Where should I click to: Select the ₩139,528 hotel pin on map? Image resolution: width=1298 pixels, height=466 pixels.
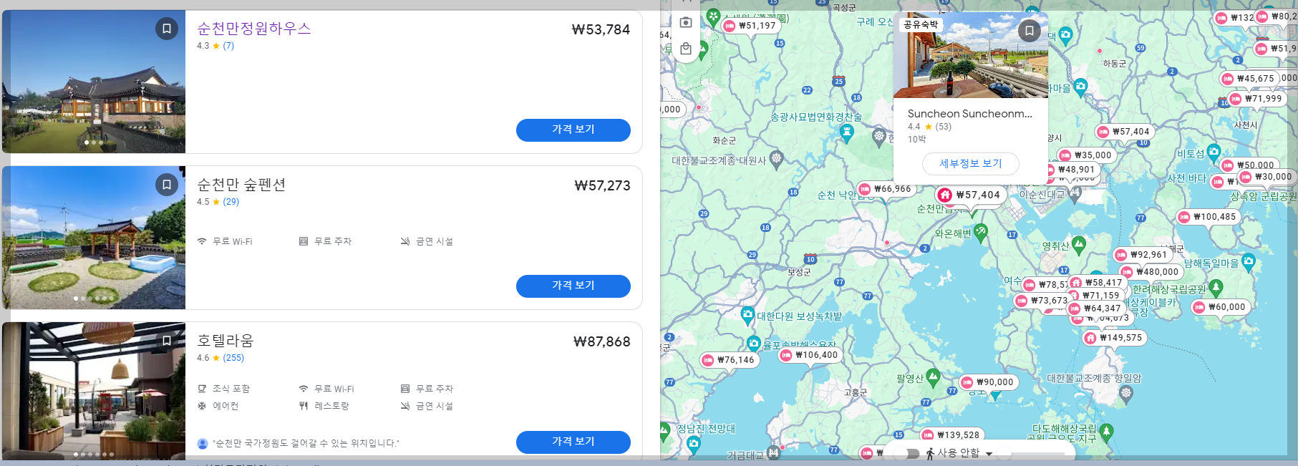(x=951, y=435)
